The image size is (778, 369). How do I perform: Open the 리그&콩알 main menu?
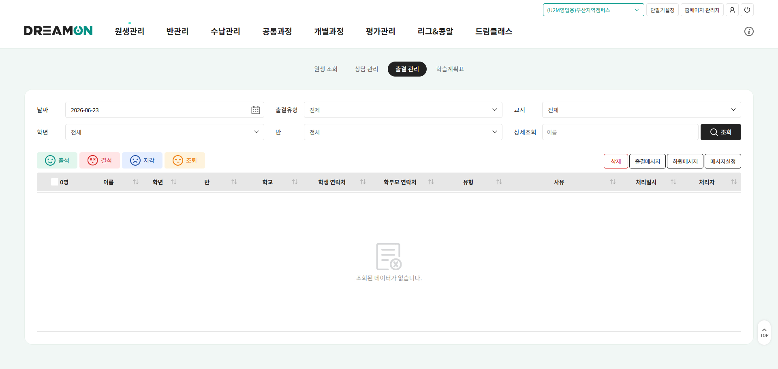(x=435, y=31)
